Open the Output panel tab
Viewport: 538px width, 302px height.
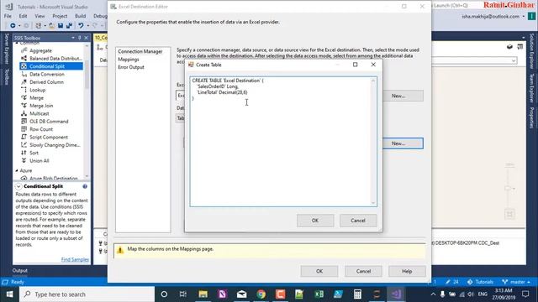[20, 270]
